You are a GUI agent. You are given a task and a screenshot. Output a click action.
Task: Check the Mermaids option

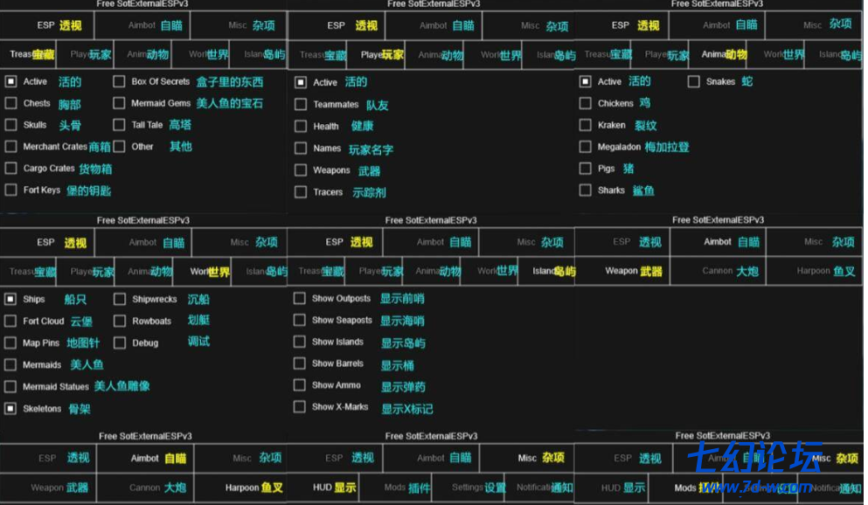[10, 364]
